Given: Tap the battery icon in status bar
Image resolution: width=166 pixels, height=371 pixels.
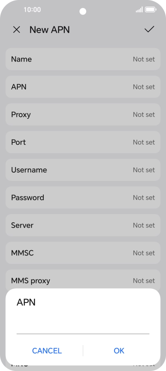Looking at the screenshot, I should (151, 10).
